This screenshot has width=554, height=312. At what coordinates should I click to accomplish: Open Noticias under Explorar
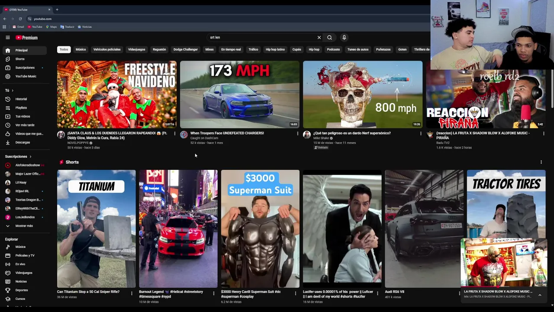(x=24, y=281)
